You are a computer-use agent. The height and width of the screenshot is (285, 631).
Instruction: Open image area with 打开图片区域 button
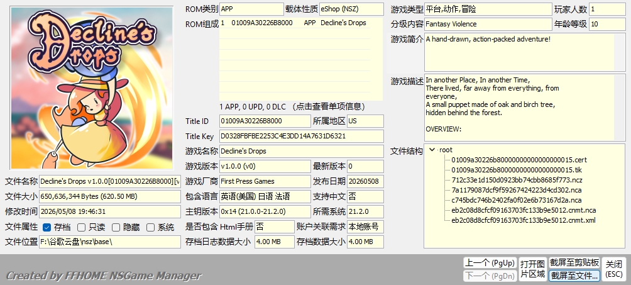coord(532,269)
